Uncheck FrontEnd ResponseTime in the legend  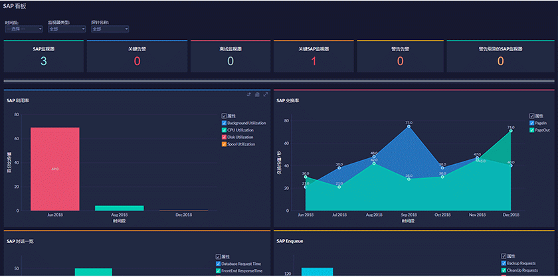[x=218, y=271]
